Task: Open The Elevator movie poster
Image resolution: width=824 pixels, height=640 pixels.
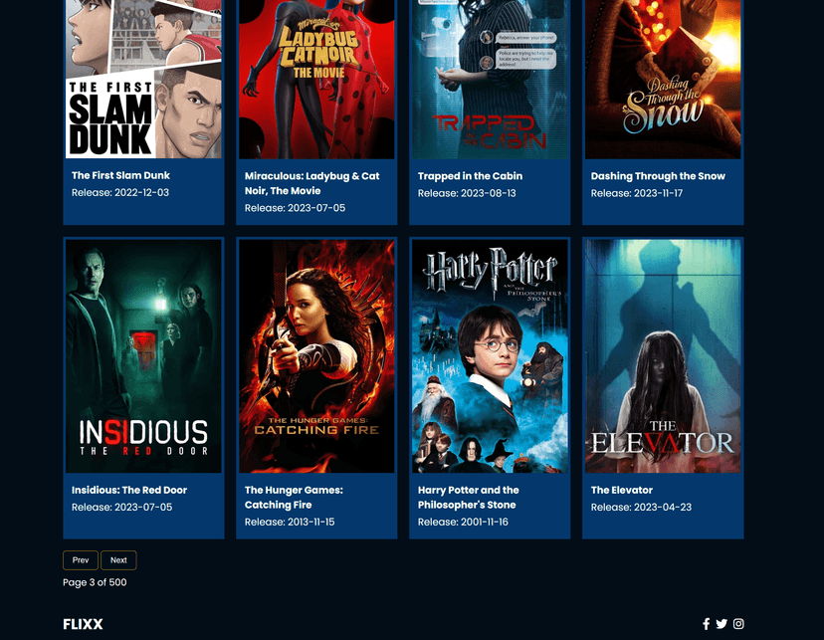Action: pyautogui.click(x=663, y=356)
